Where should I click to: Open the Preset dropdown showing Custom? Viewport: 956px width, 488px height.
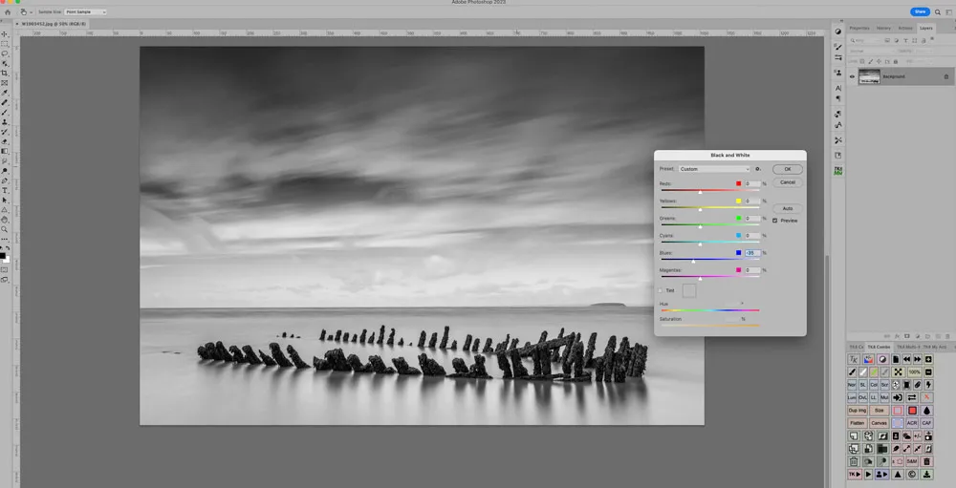click(714, 169)
